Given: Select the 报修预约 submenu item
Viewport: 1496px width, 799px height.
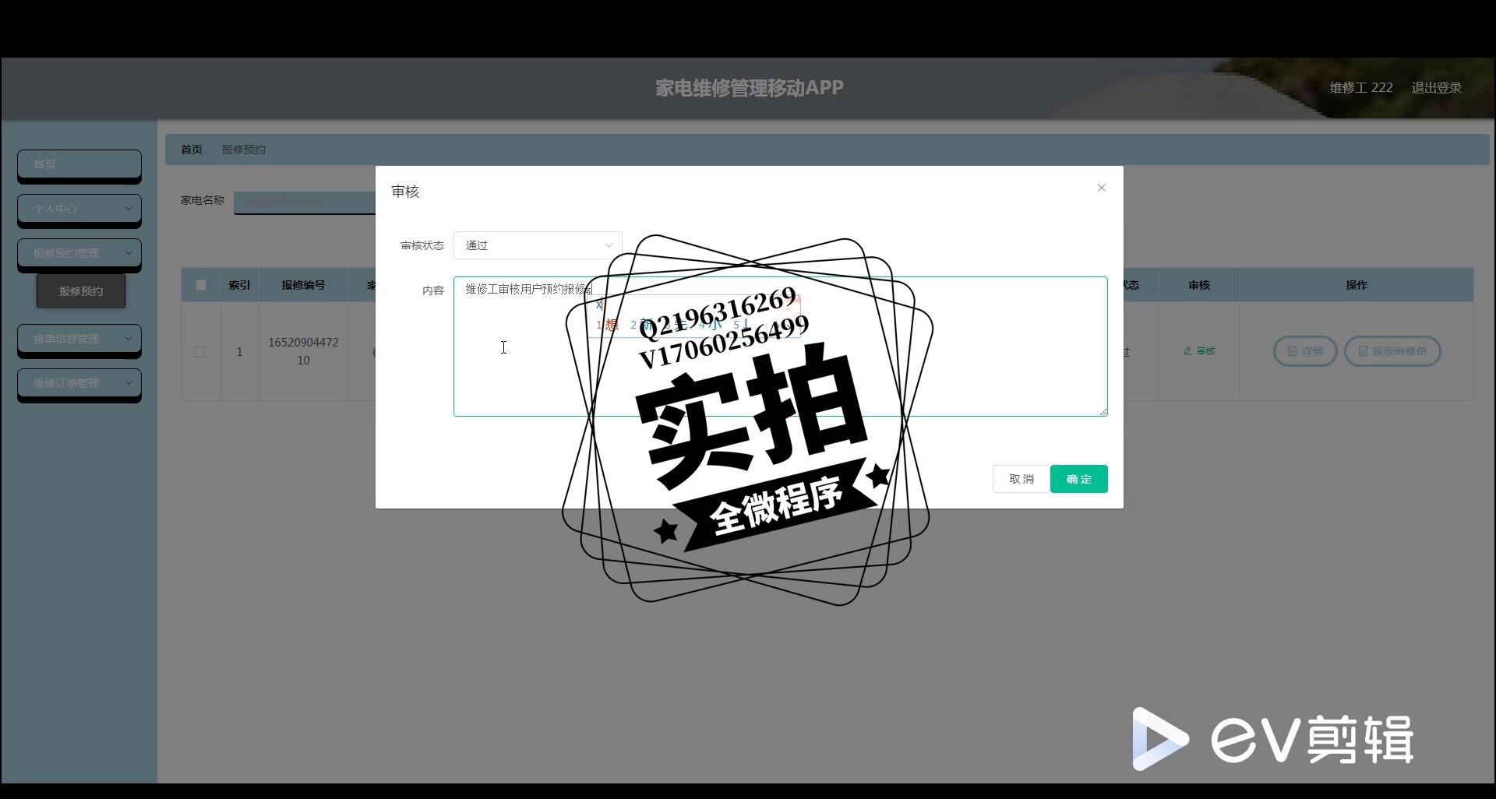Looking at the screenshot, I should [x=81, y=291].
